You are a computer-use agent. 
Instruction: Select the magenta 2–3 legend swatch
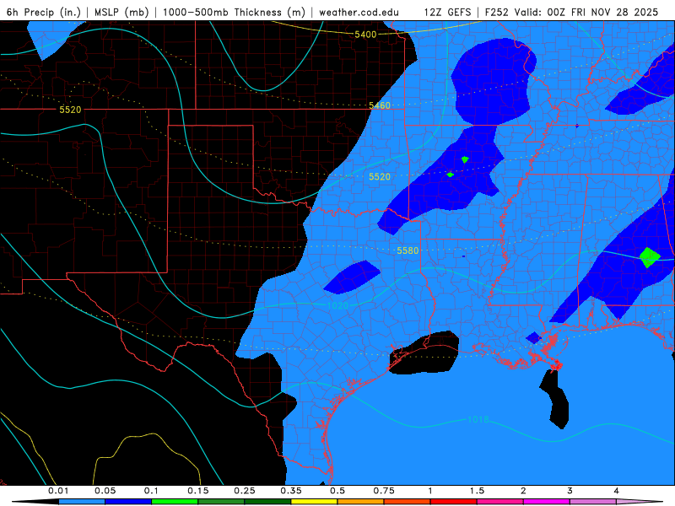point(547,502)
